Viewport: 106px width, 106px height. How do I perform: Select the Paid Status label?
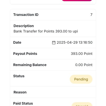tap(23, 103)
